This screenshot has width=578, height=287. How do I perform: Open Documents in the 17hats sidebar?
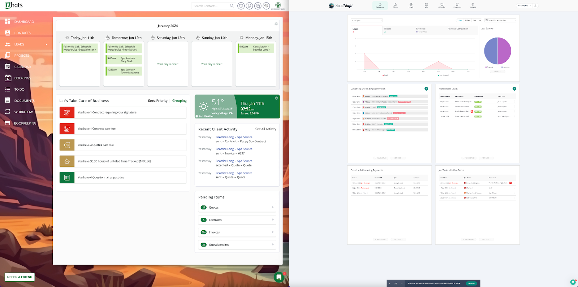click(x=20, y=101)
